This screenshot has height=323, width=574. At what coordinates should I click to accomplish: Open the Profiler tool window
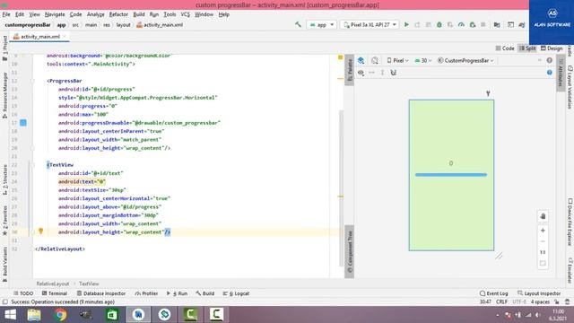point(146,293)
